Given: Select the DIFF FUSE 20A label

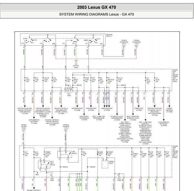Looking at the screenshot, I should coord(94,80).
